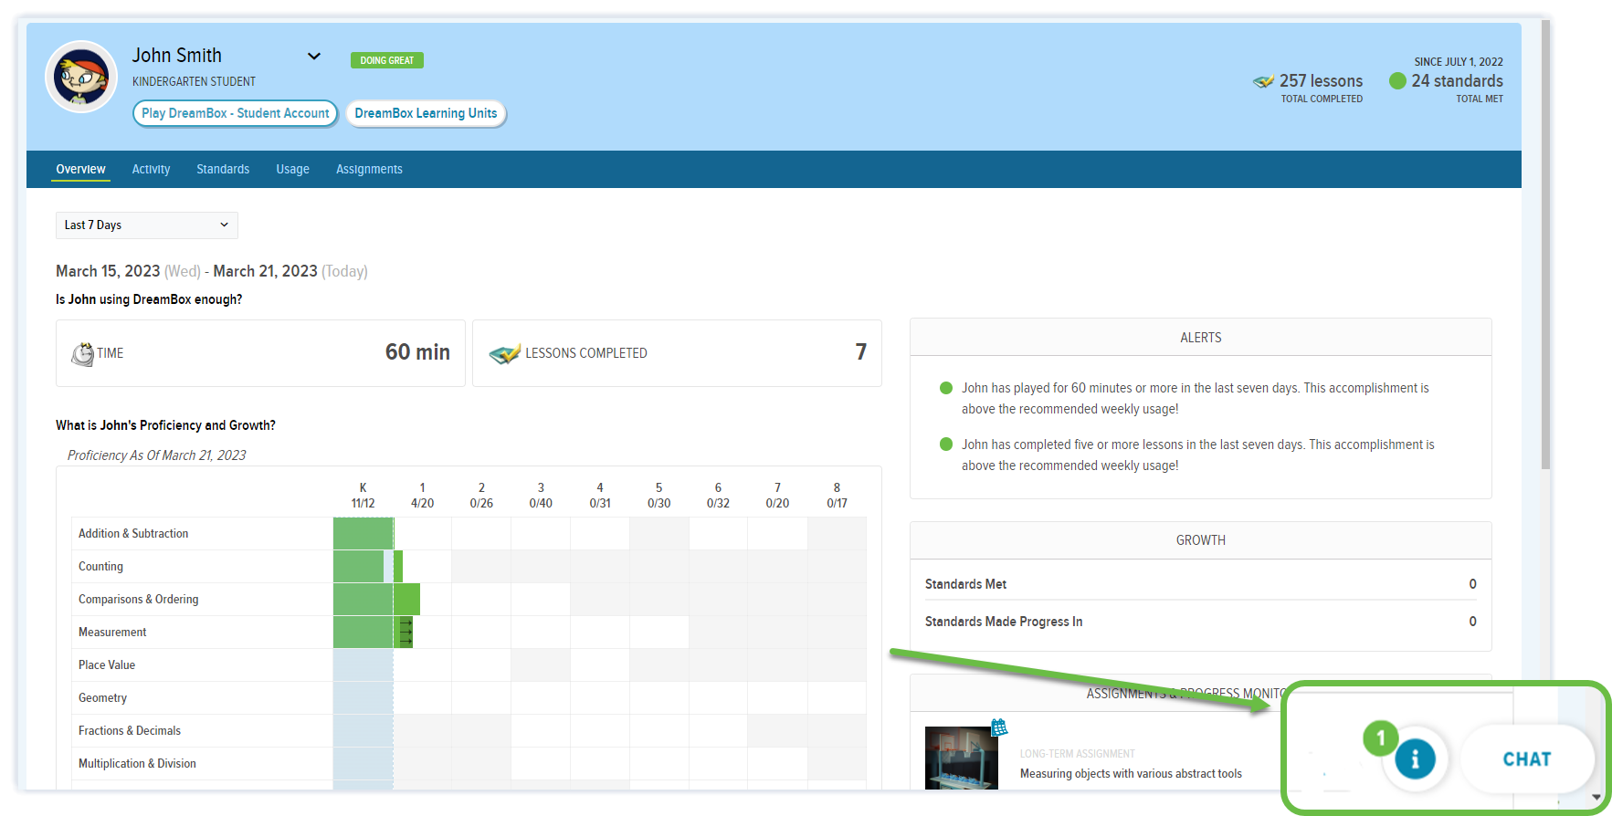Click the blue info circle icon
This screenshot has width=1612, height=816.
1415,758
